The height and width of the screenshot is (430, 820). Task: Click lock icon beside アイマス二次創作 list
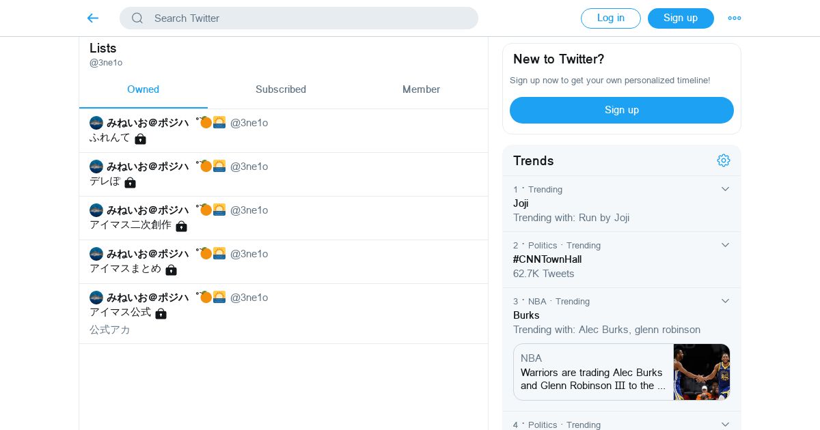pos(181,226)
